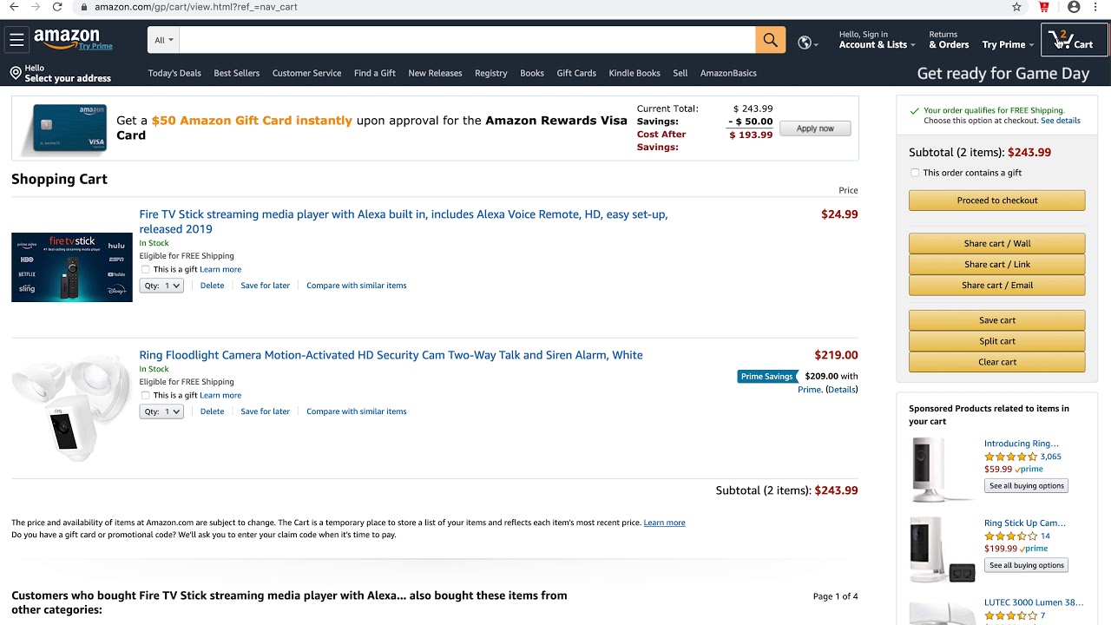Open the Fire TV Stick product thumbnail
1111x625 pixels.
point(72,266)
